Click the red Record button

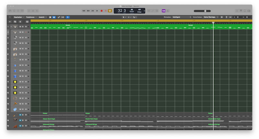[102, 11]
